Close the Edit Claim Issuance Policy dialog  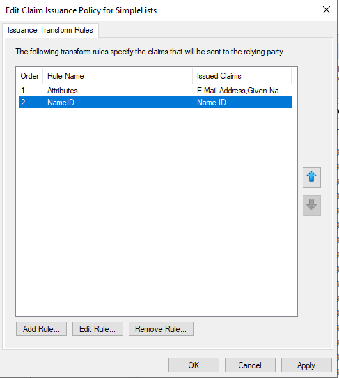coord(326,10)
